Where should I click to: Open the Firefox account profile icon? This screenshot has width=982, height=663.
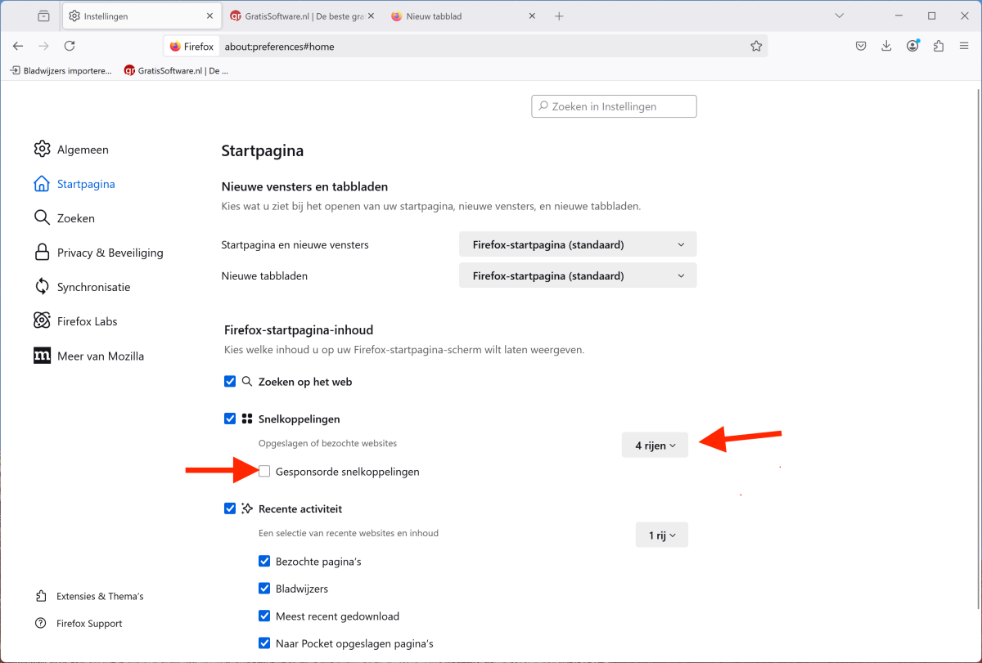[x=912, y=47]
